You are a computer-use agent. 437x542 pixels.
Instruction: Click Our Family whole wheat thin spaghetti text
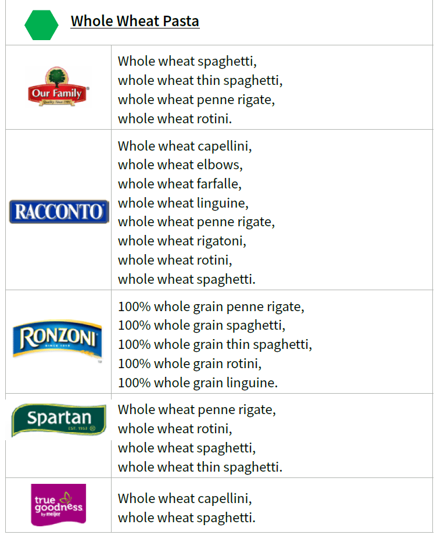pos(200,80)
